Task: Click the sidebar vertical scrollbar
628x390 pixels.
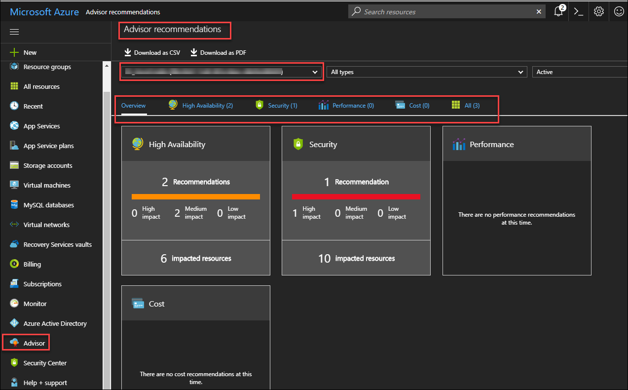Action: click(x=106, y=239)
